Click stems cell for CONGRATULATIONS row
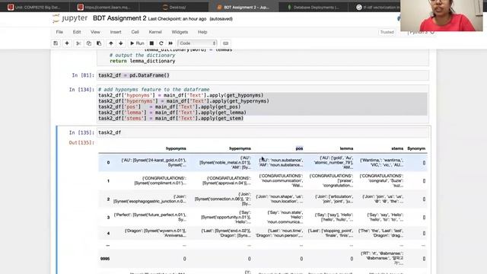 [x=381, y=180]
